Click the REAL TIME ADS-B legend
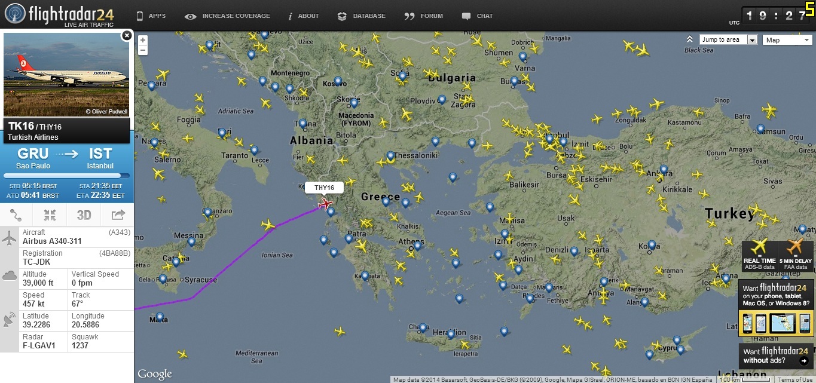816x383 pixels. coord(759,256)
